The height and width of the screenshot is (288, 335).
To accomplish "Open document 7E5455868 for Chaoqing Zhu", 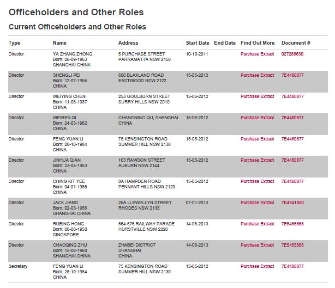I will [x=292, y=246].
